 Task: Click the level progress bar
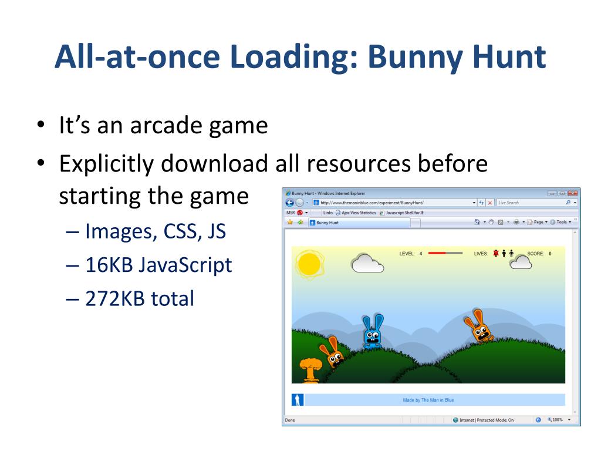445,253
